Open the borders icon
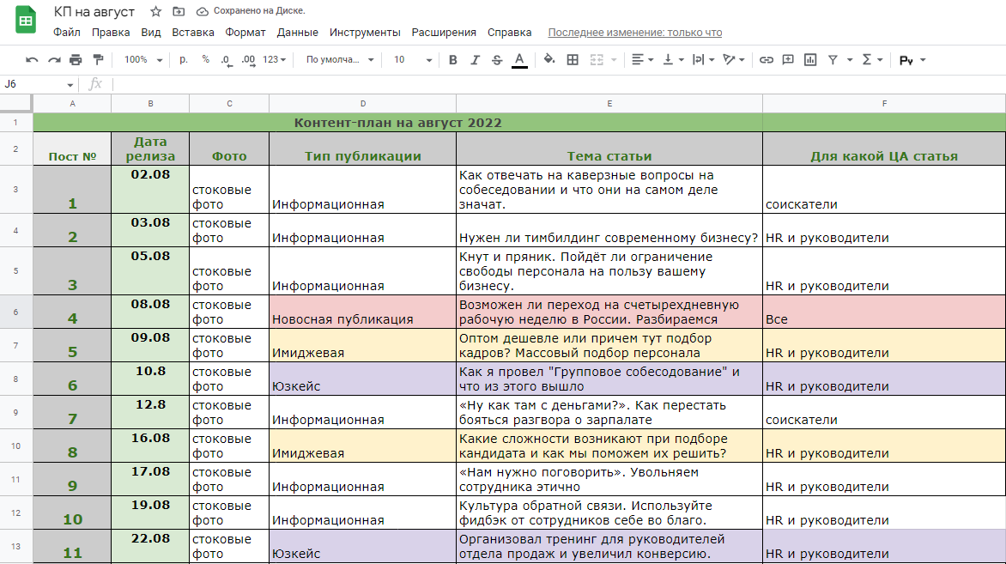The image size is (1006, 564). (573, 60)
